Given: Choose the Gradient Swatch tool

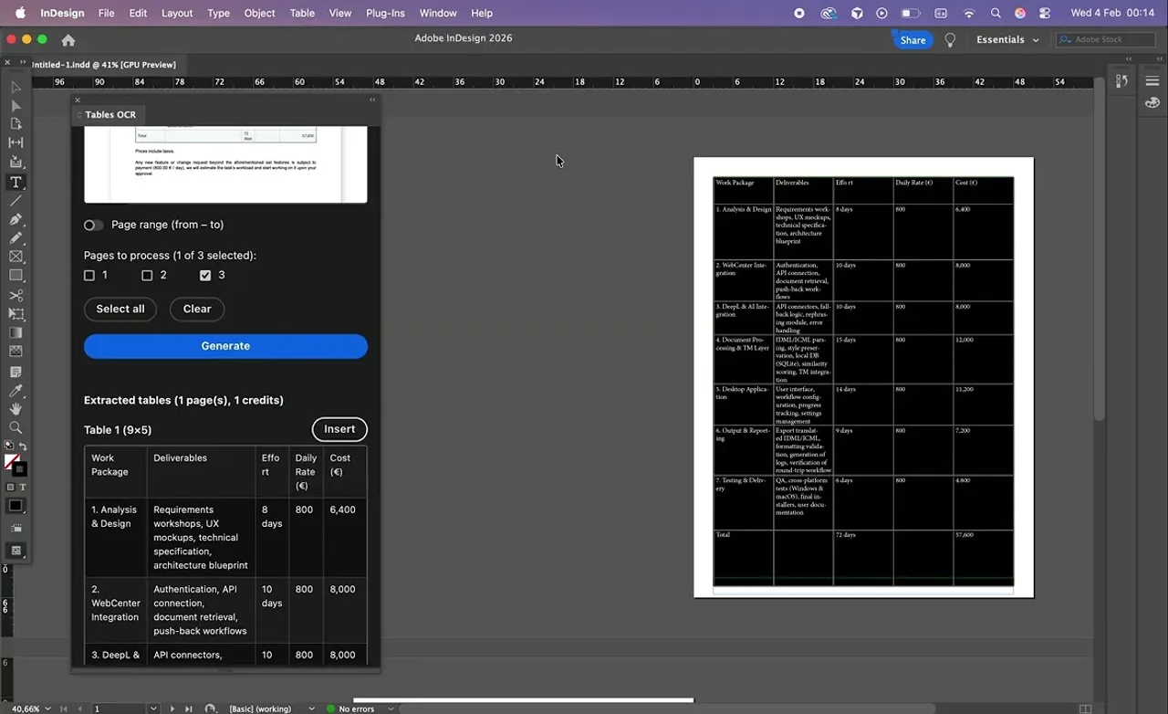Looking at the screenshot, I should point(16,332).
